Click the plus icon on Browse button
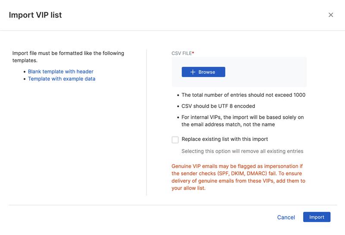This screenshot has width=345, height=235. click(x=193, y=72)
